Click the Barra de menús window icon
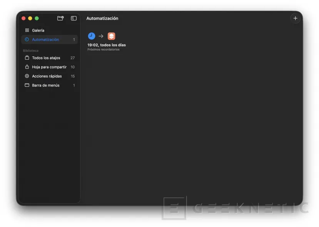The width and height of the screenshot is (319, 227). coord(27,85)
